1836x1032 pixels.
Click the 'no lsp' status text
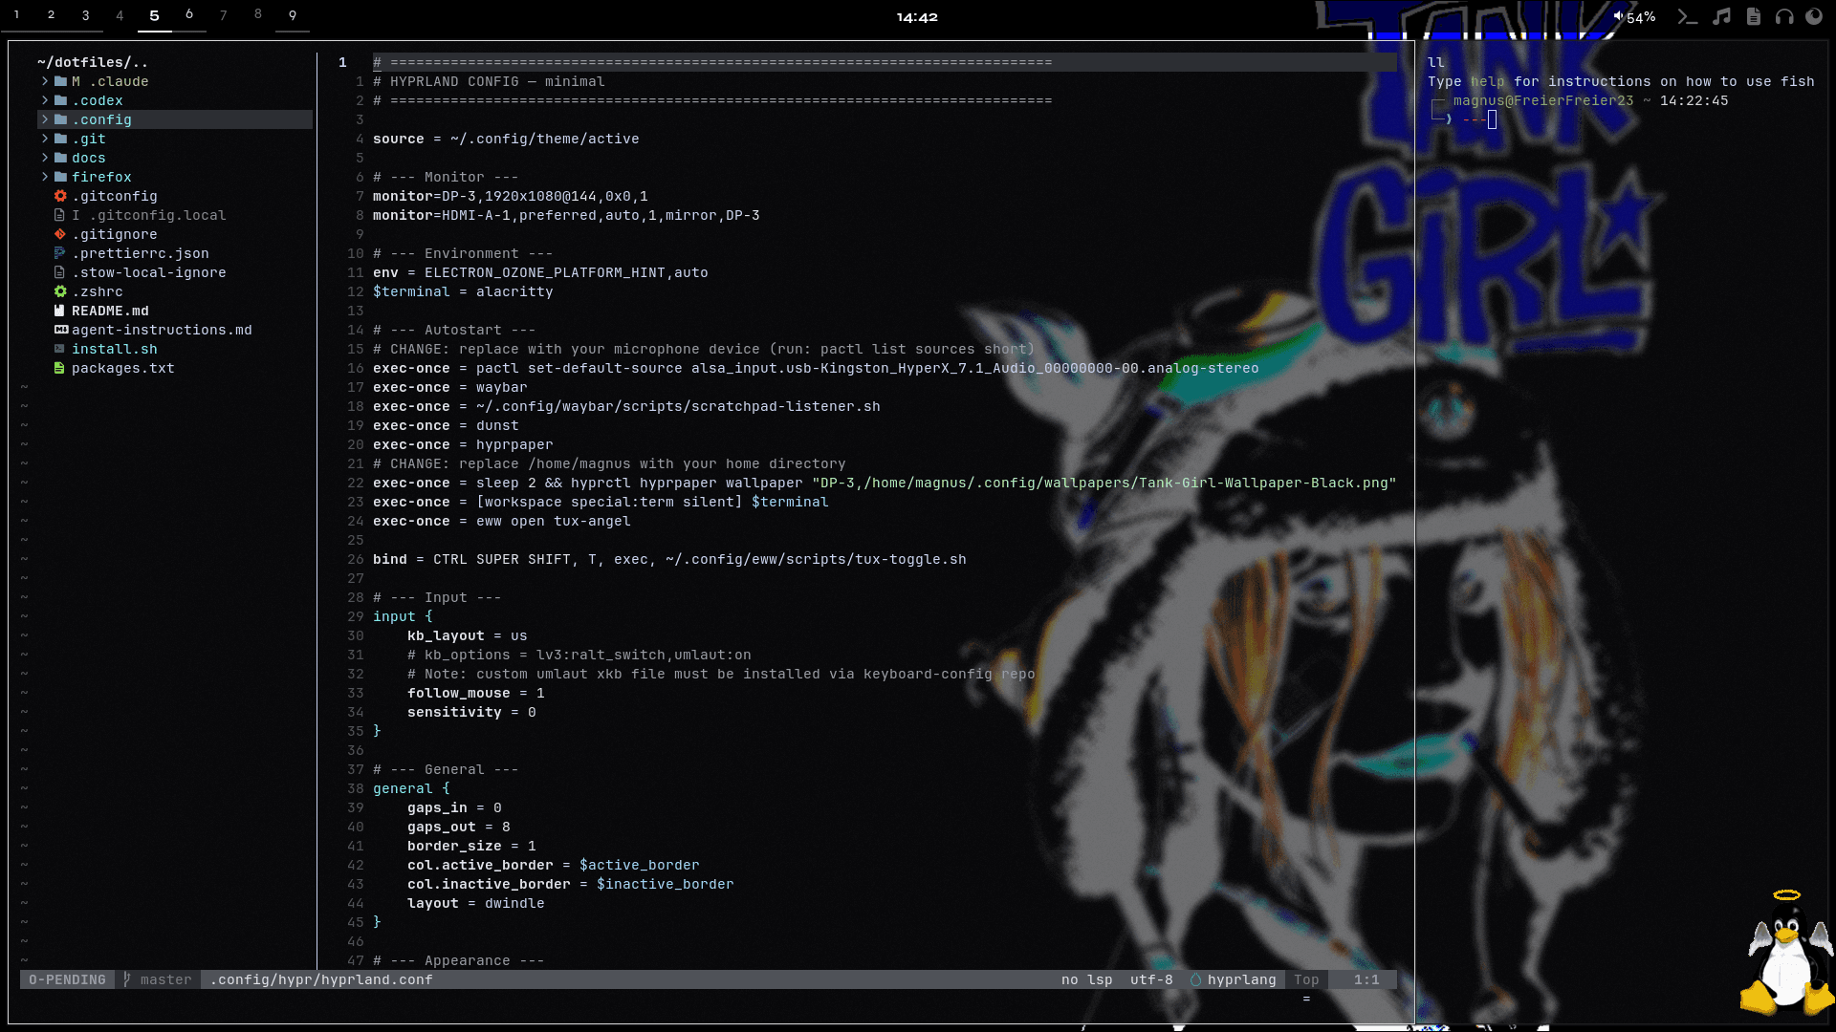1087,979
